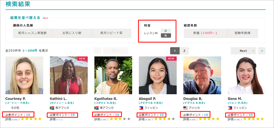Sort by 新着 (100円～)
Image resolution: width=274 pixels, height=128 pixels.
(x=205, y=33)
